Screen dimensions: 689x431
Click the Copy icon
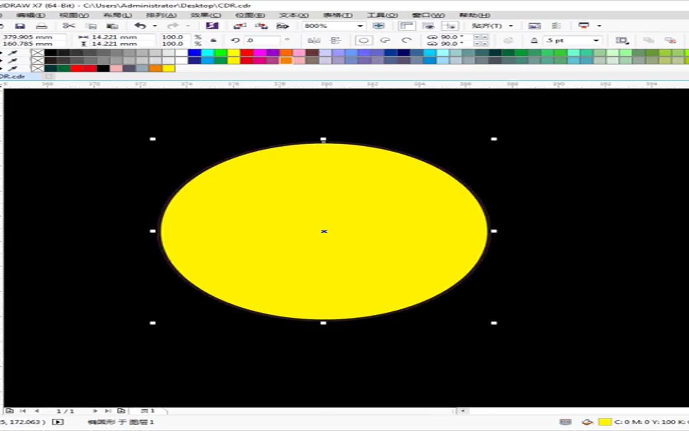[92, 26]
